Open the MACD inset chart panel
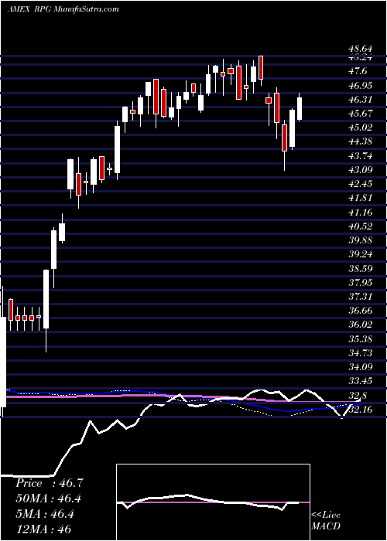Viewport: 387px width, 541px height. tap(213, 502)
